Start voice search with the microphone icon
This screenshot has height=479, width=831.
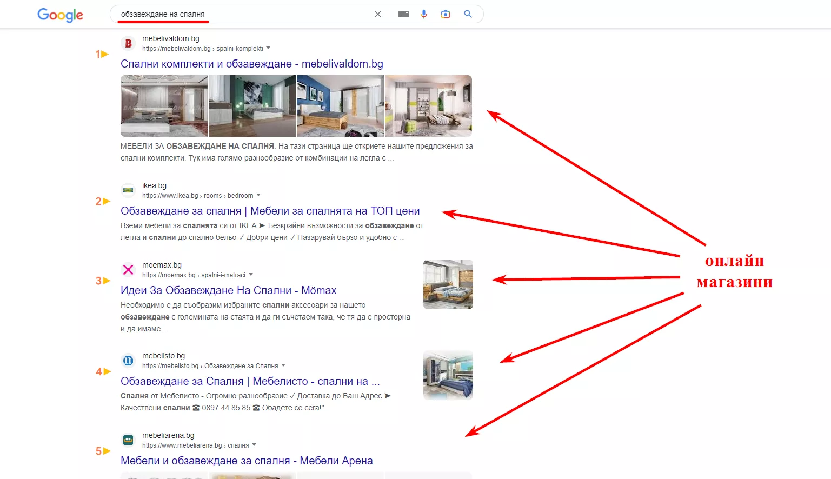click(424, 14)
